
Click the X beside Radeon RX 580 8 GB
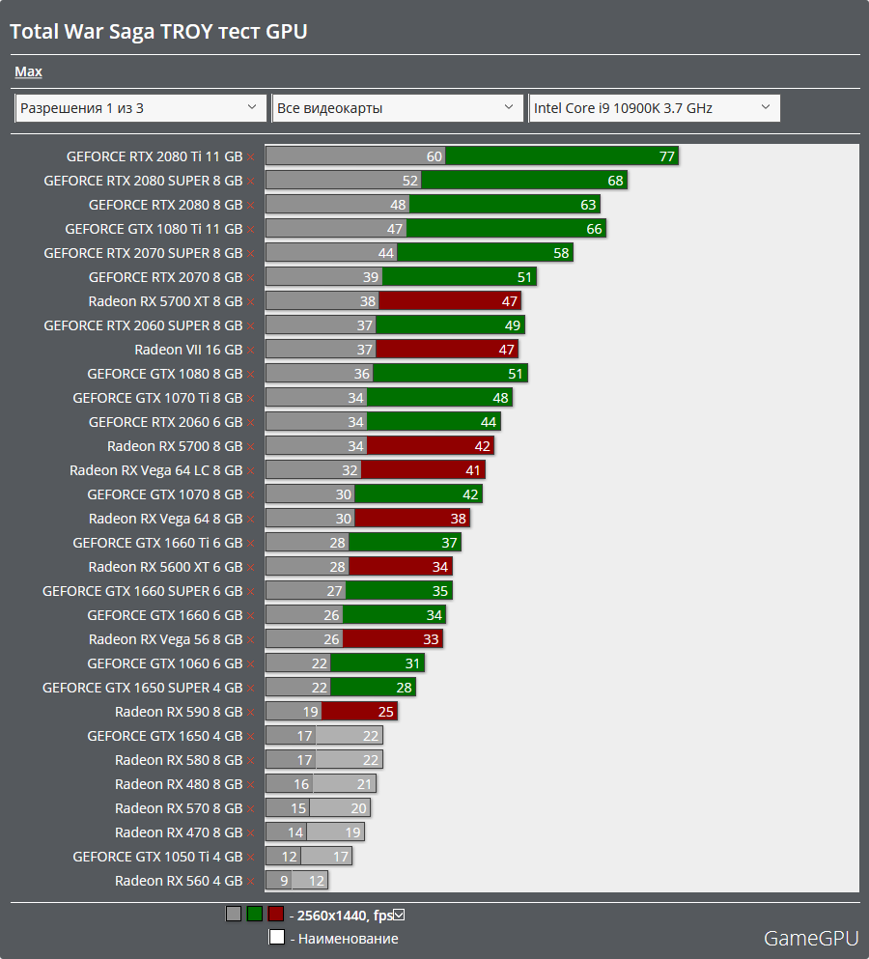pos(251,761)
